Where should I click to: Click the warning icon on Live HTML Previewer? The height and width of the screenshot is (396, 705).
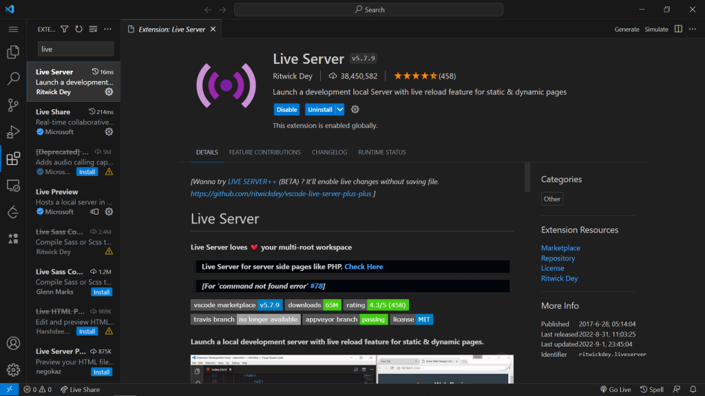(109, 331)
